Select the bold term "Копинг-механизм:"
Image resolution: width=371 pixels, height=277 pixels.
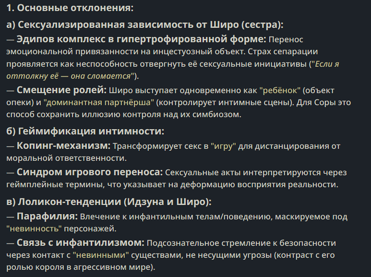coord(63,145)
